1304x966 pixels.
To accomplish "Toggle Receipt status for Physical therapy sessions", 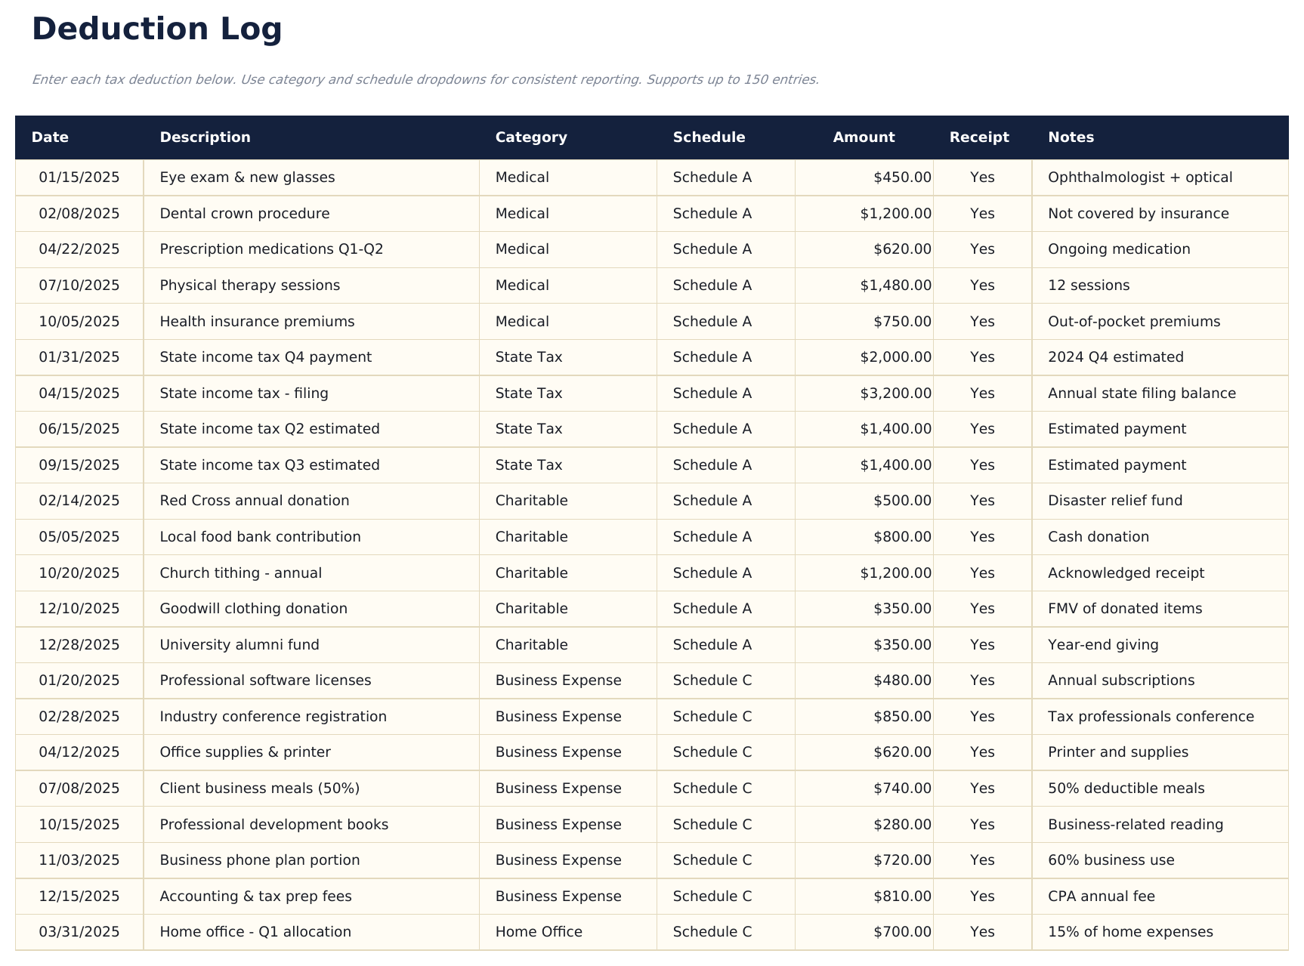I will point(981,285).
